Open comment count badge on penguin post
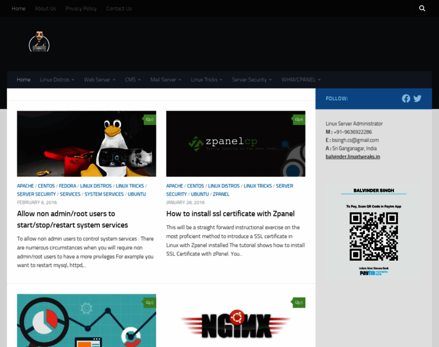439x347 pixels. click(x=150, y=120)
